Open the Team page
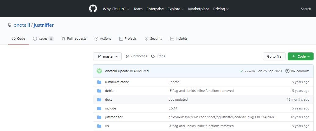This screenshot has width=316, height=131. coord(138,9)
